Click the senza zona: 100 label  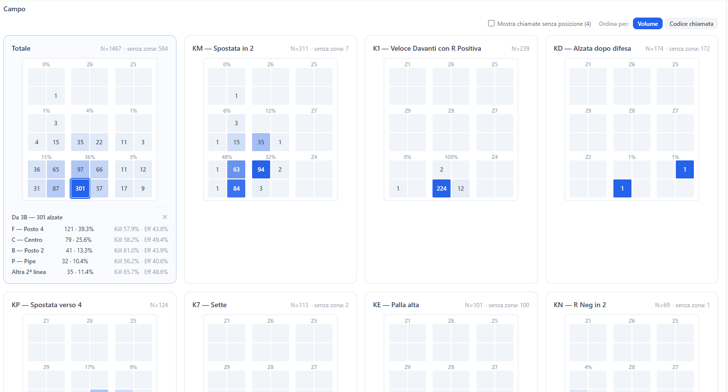(x=509, y=305)
